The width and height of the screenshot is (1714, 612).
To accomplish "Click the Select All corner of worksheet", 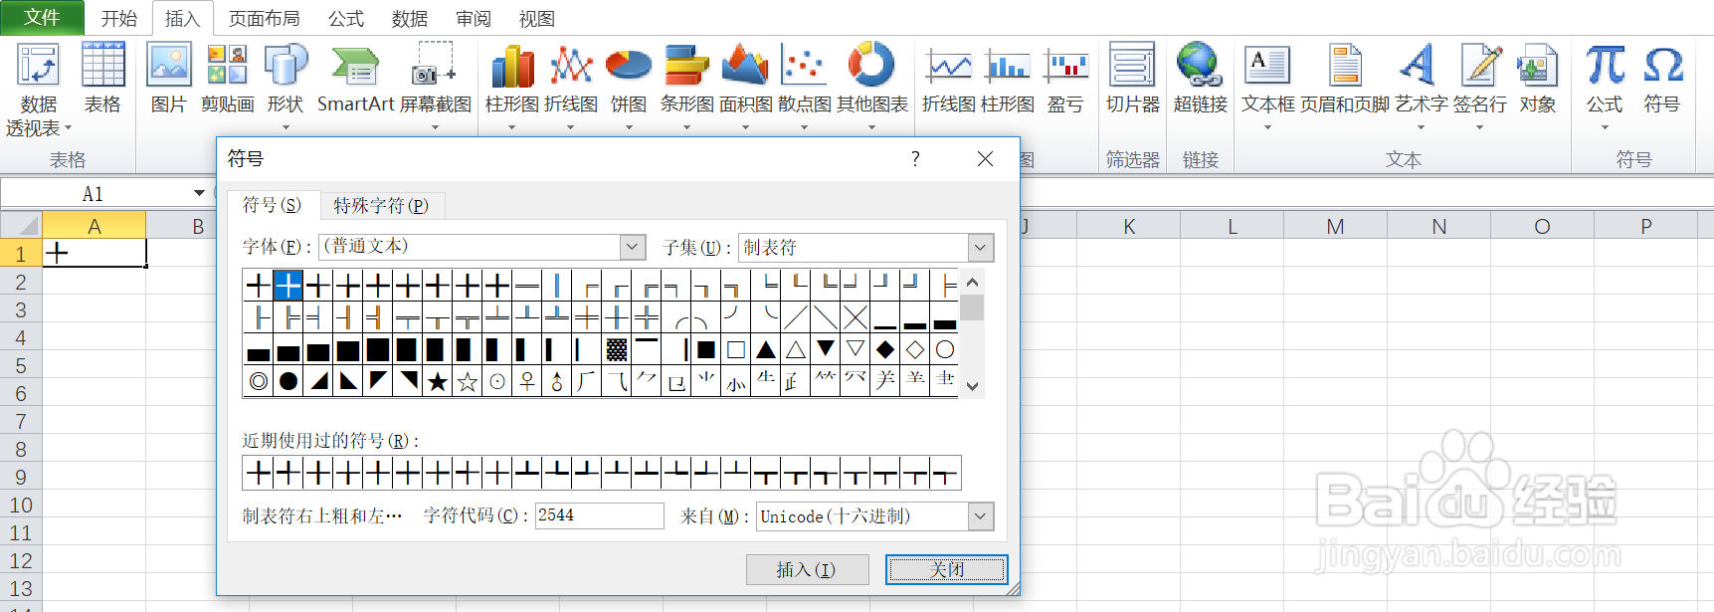I will [21, 225].
